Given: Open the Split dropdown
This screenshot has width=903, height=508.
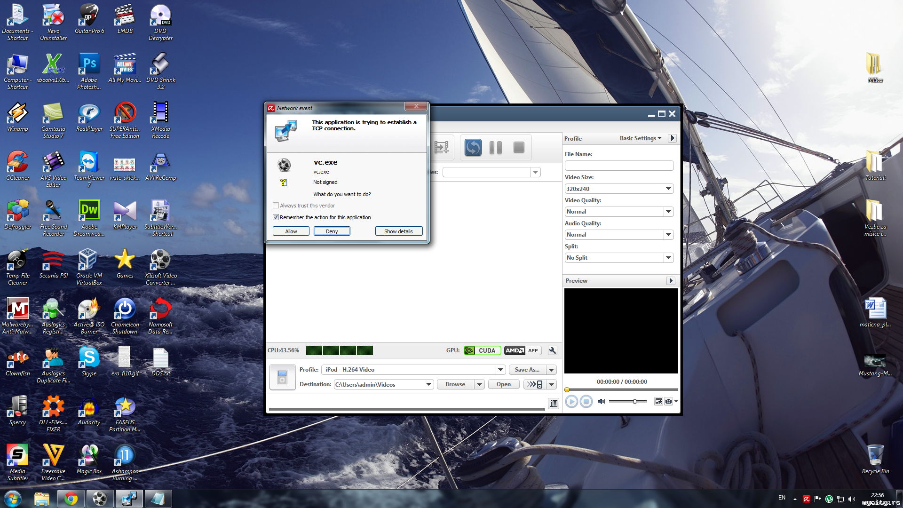Looking at the screenshot, I should pyautogui.click(x=668, y=258).
